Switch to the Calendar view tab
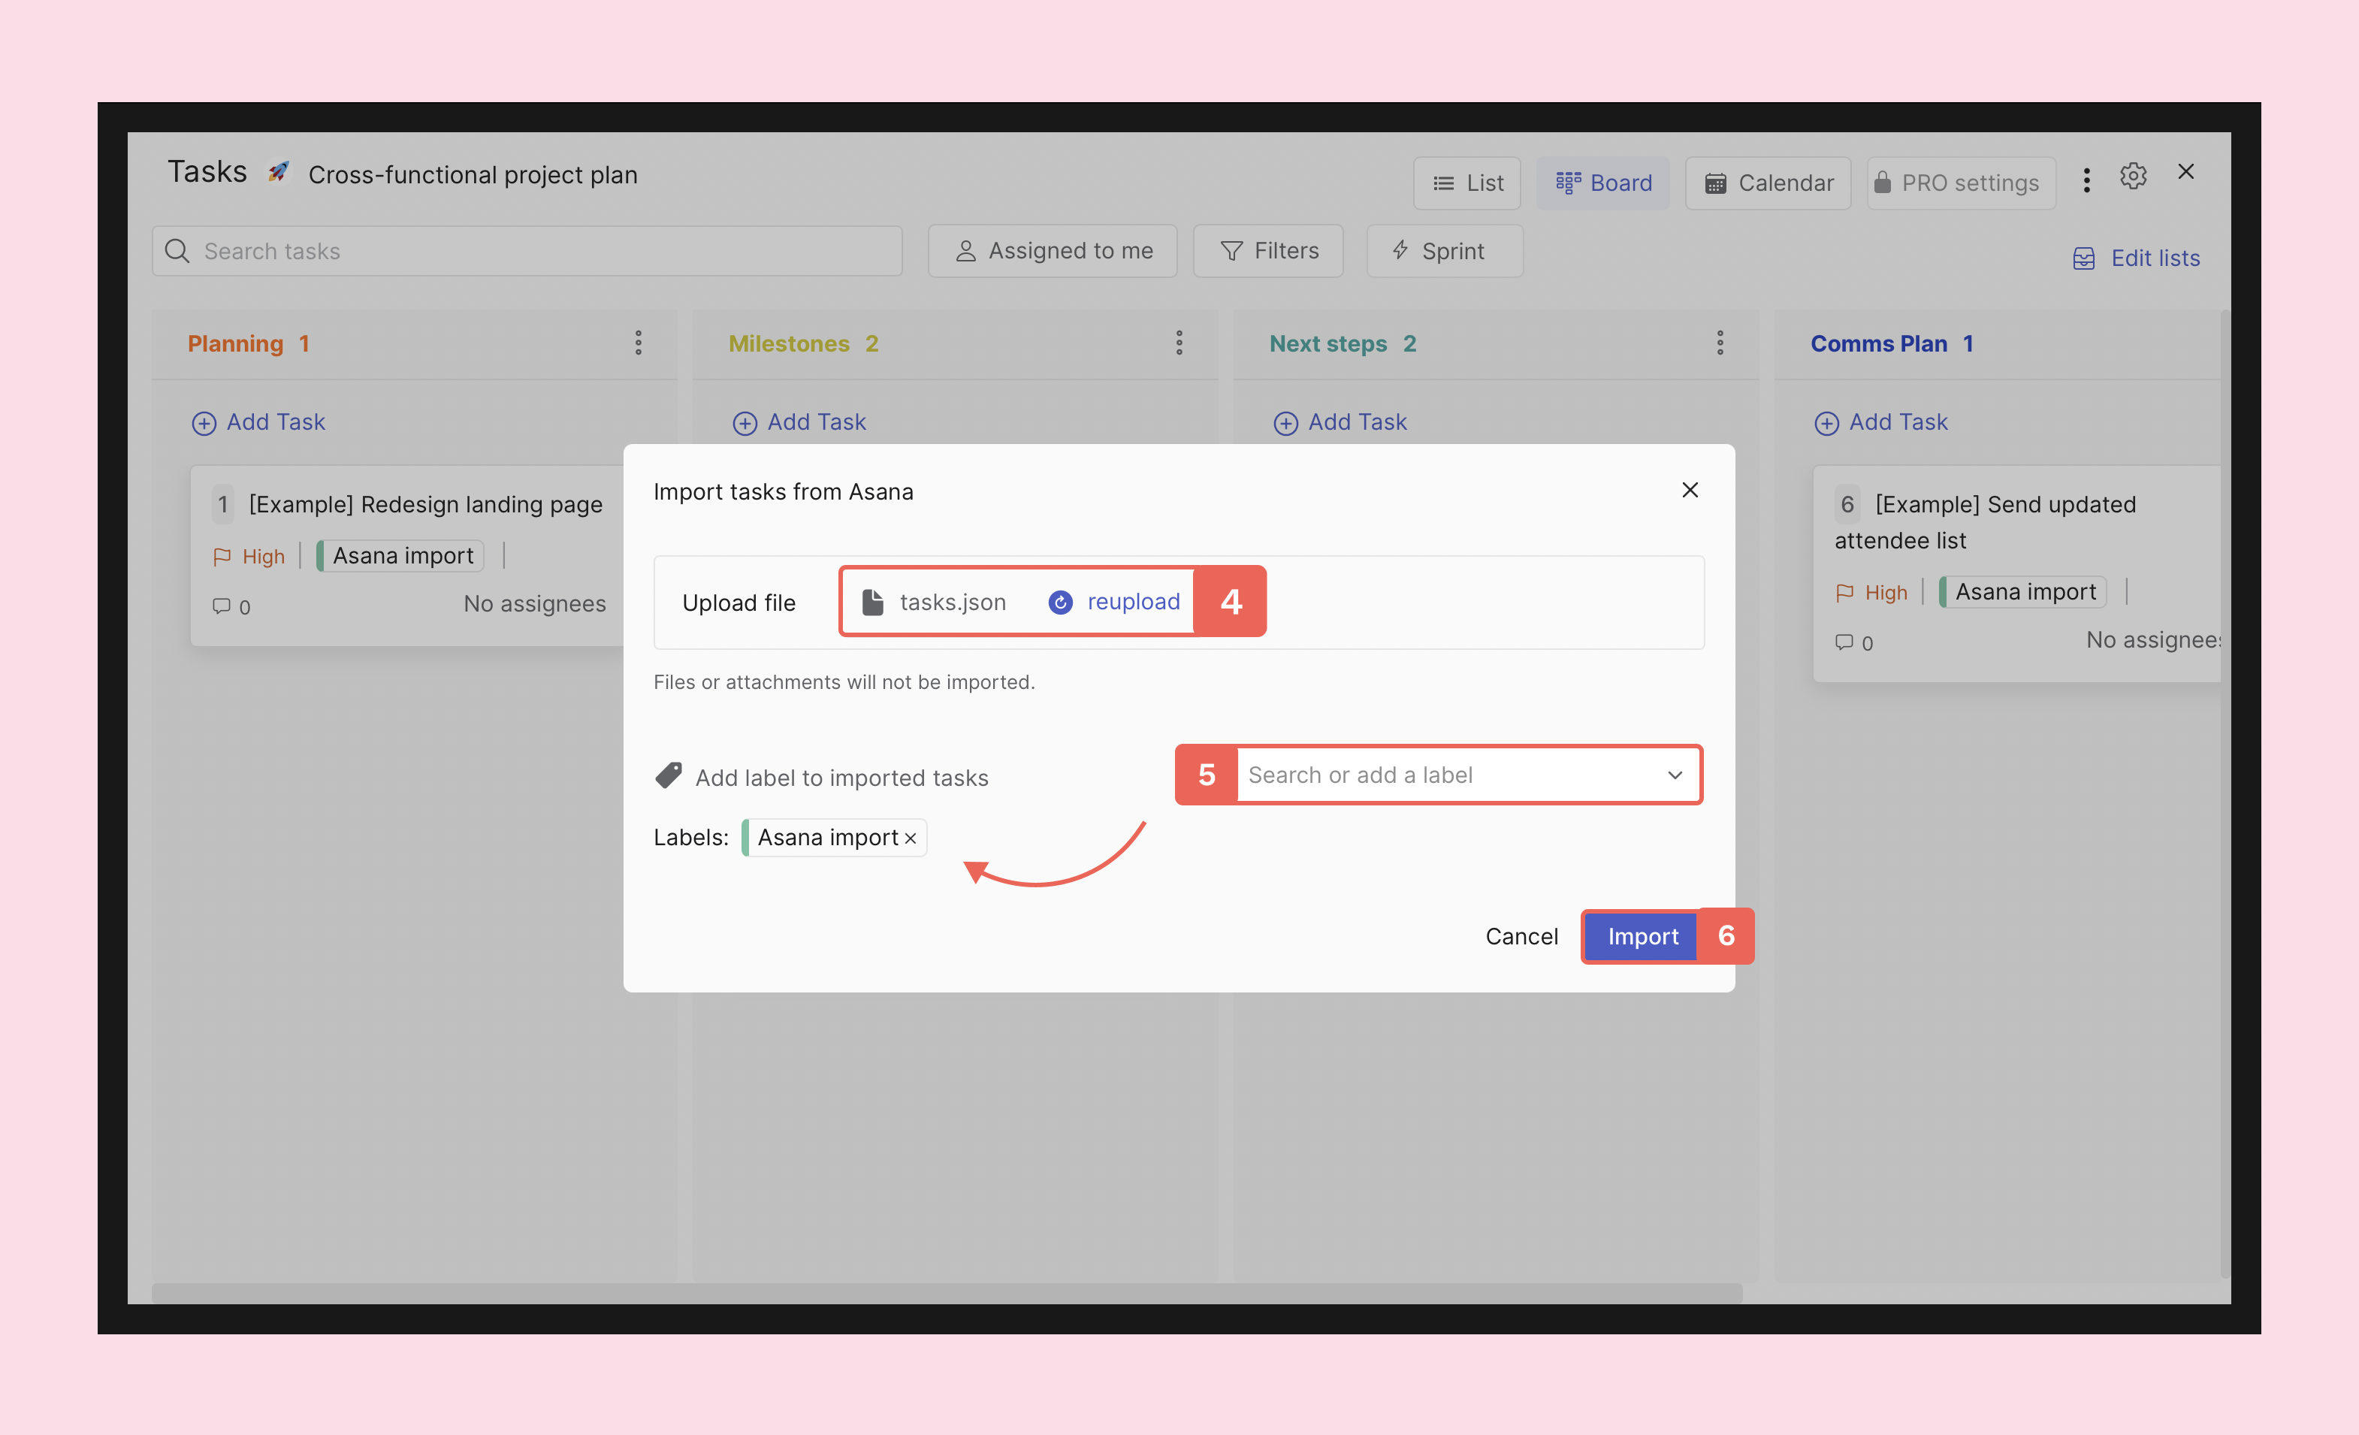Viewport: 2359px width, 1435px height. click(x=1767, y=183)
